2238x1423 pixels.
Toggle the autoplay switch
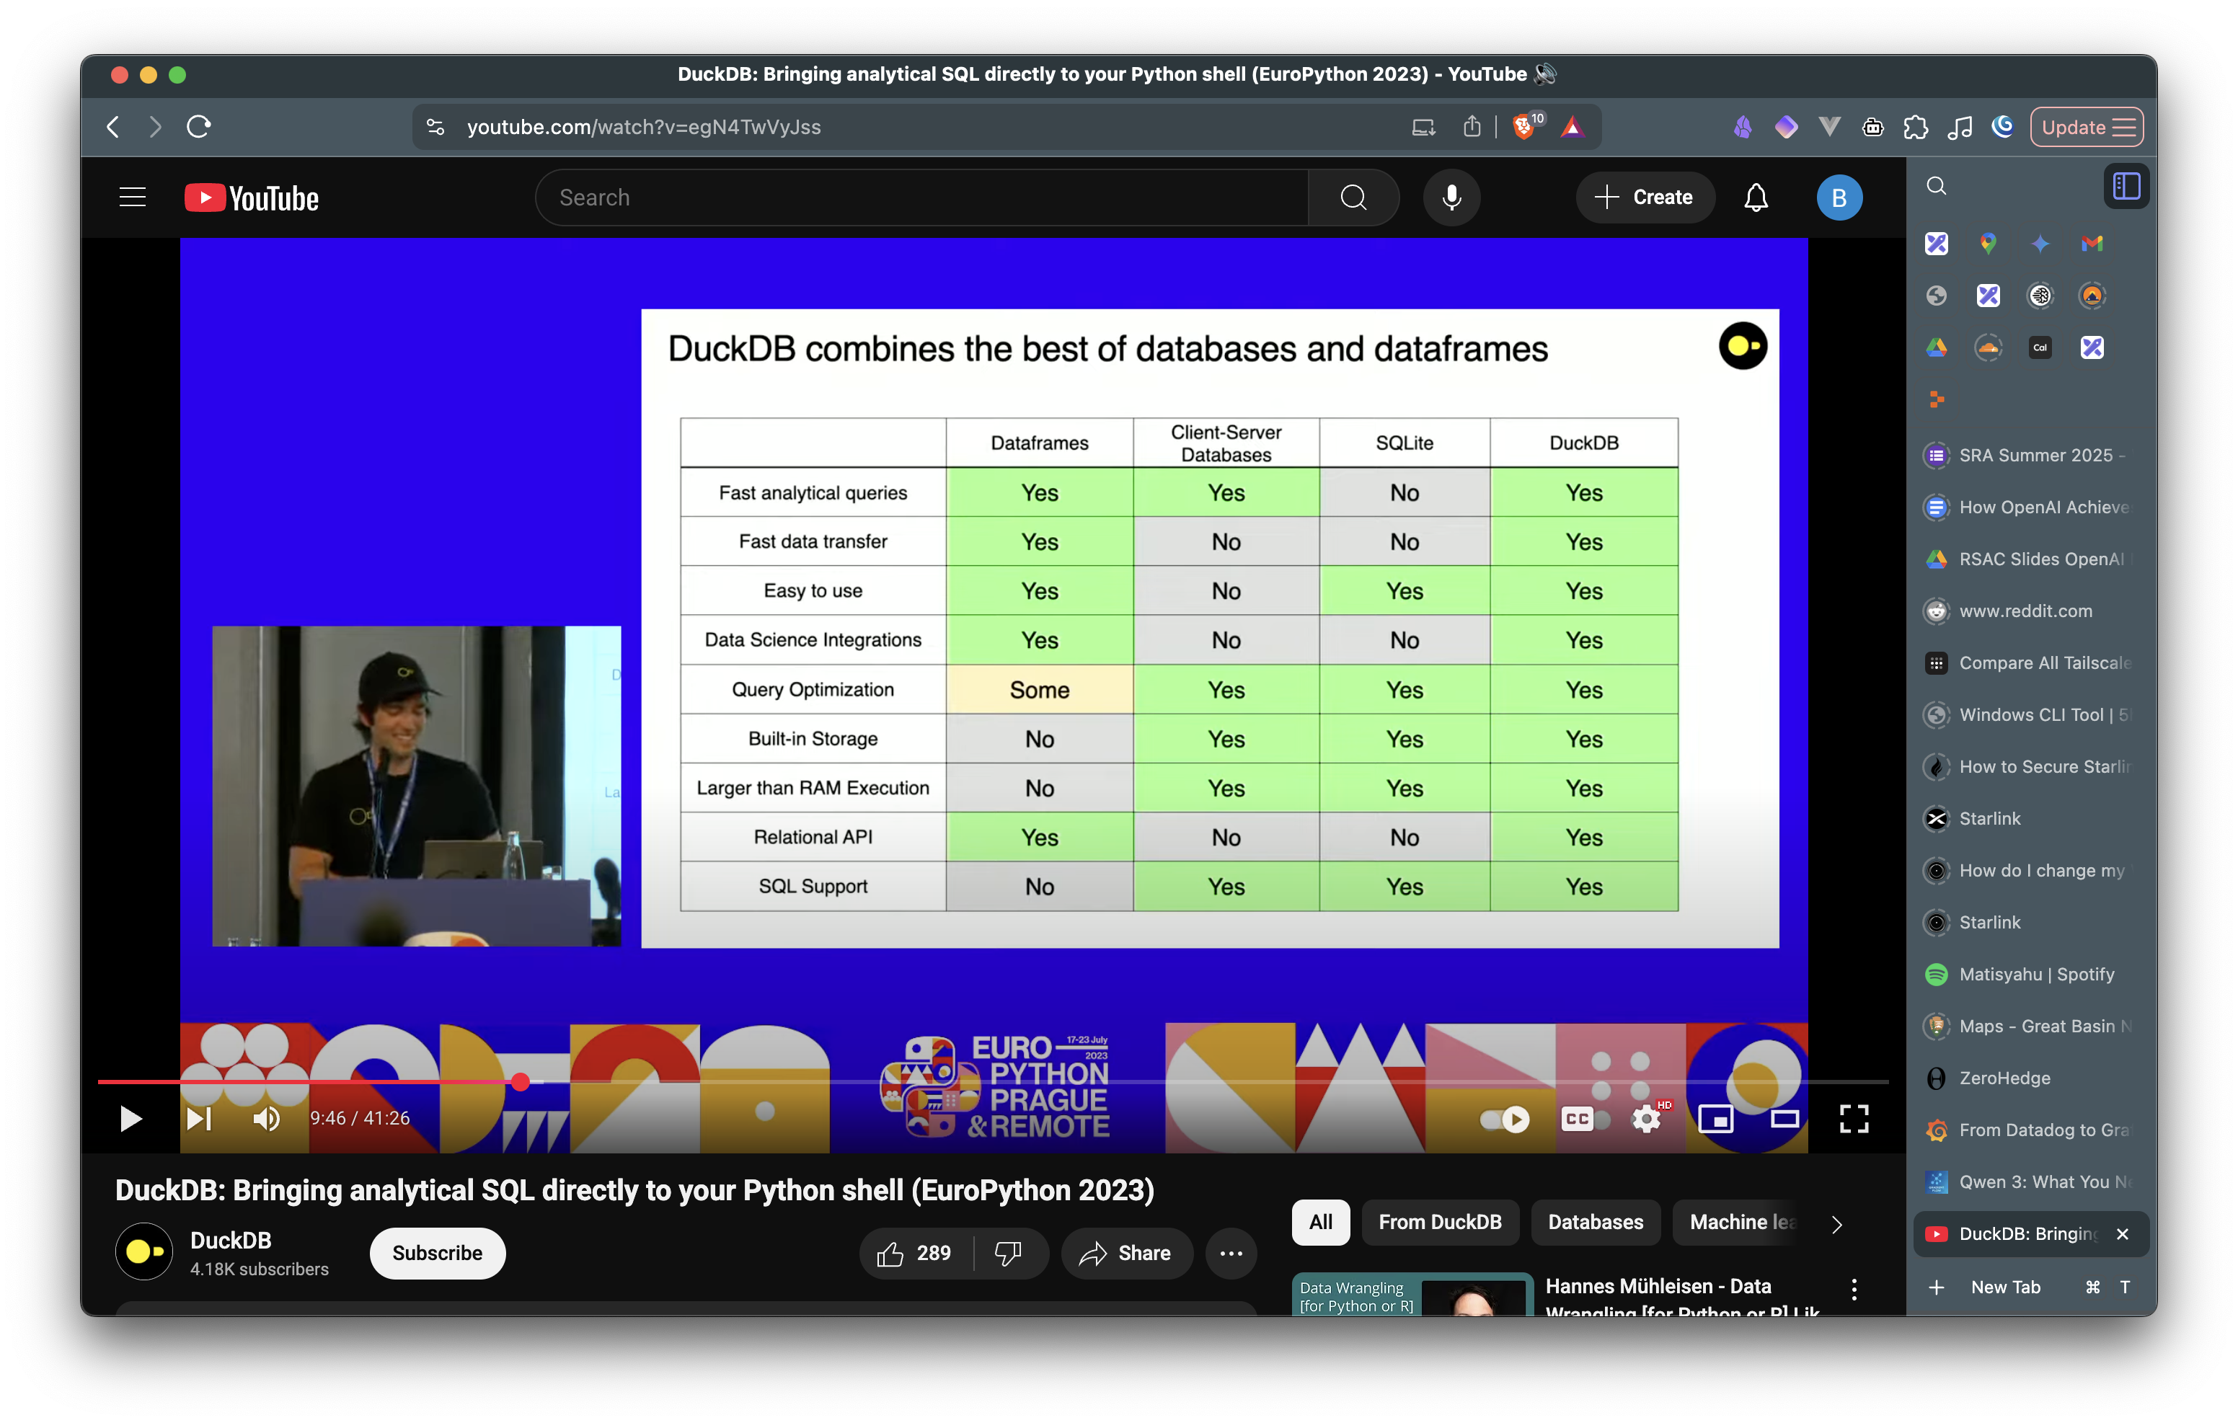[1504, 1119]
